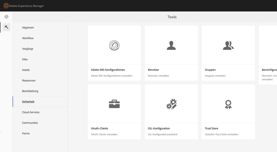Click the SSL-Konfiguration gears icon
This screenshot has height=152, width=277.
click(171, 104)
